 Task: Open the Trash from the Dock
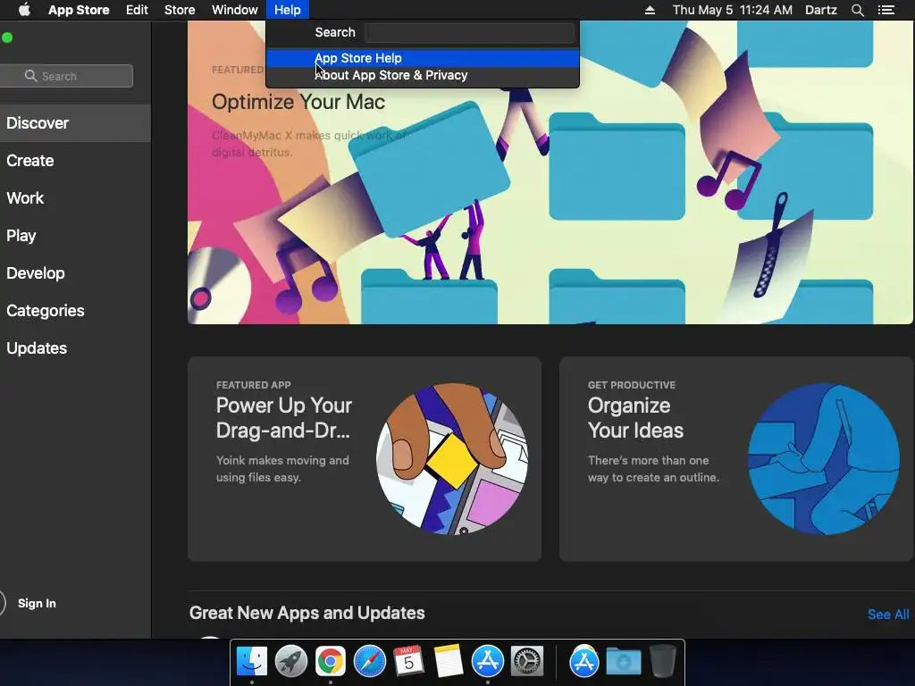pyautogui.click(x=662, y=661)
